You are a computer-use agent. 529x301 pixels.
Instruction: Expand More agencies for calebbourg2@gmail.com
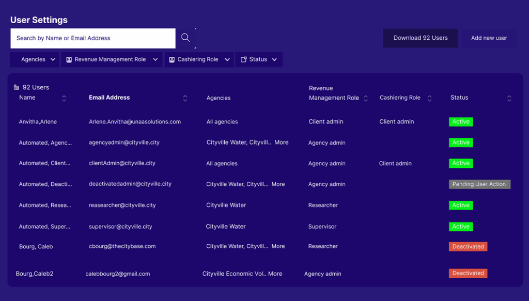[x=275, y=274]
